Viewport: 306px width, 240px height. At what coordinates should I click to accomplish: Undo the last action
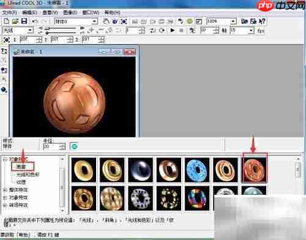coord(35,21)
